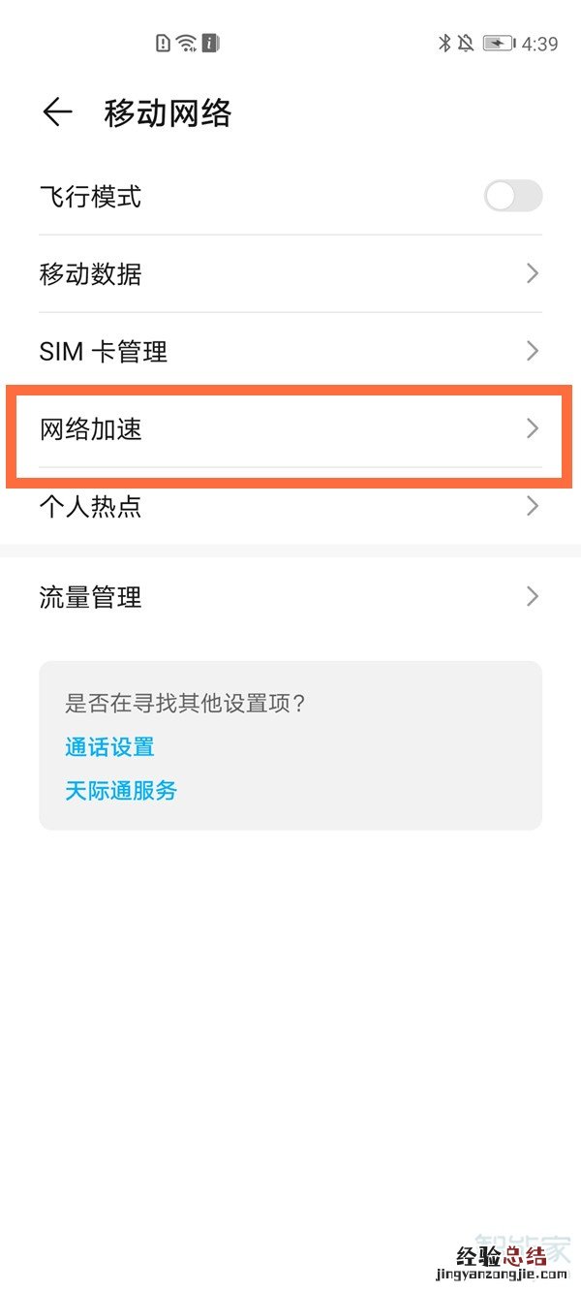This screenshot has height=1292, width=581.
Task: Tap the Bluetooth status bar icon
Action: pos(444,43)
